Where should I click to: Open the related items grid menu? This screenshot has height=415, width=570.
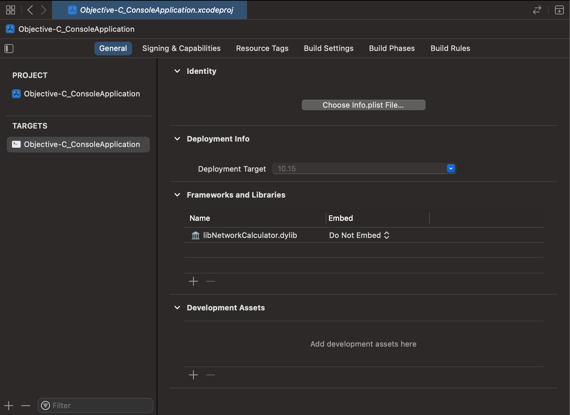[x=11, y=10]
